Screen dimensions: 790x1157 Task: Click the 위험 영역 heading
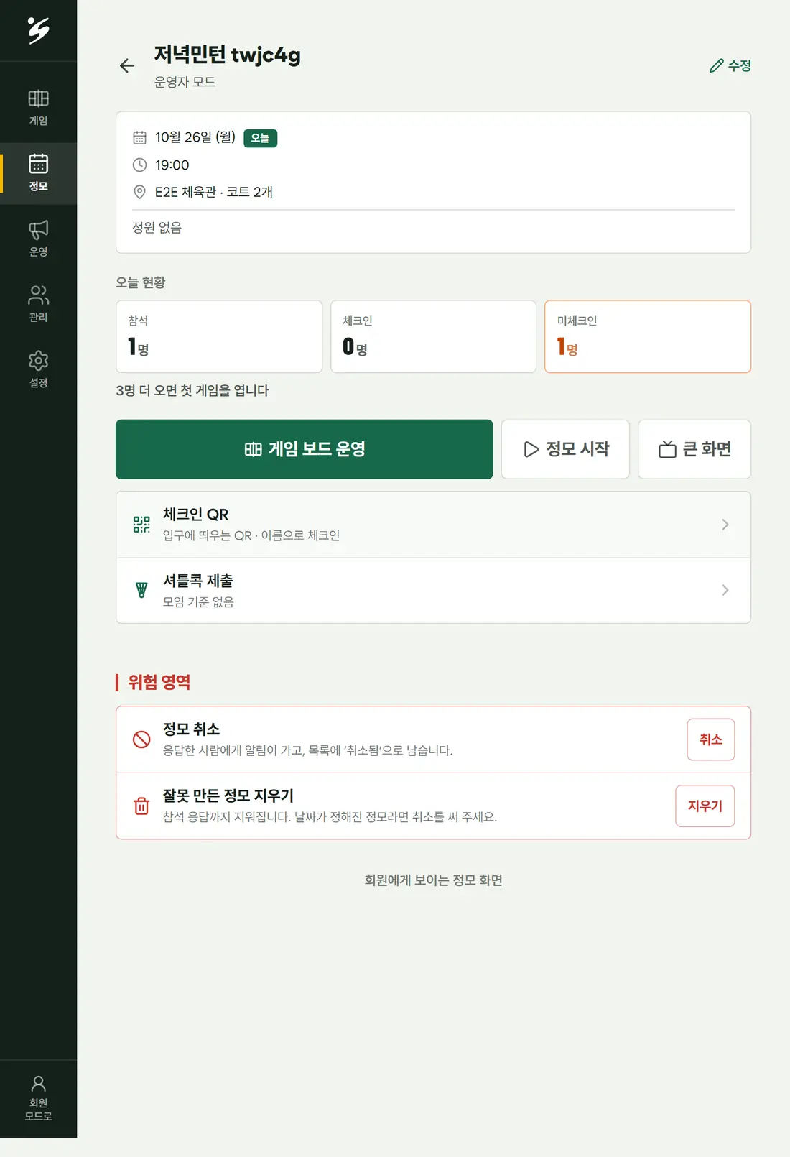click(159, 682)
